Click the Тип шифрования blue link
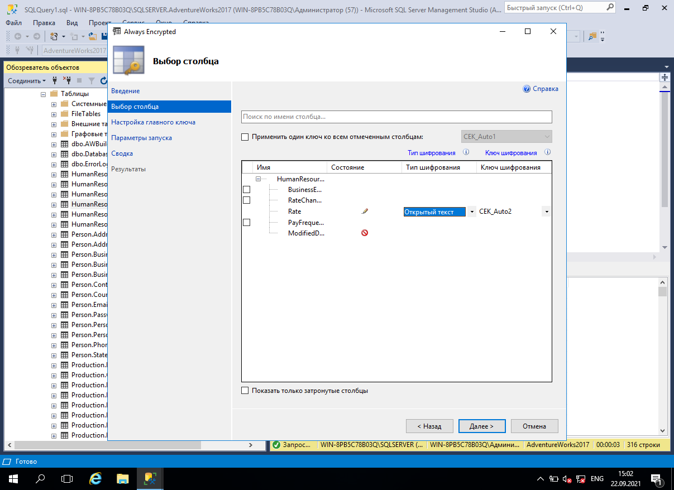Image resolution: width=674 pixels, height=490 pixels. [x=431, y=153]
